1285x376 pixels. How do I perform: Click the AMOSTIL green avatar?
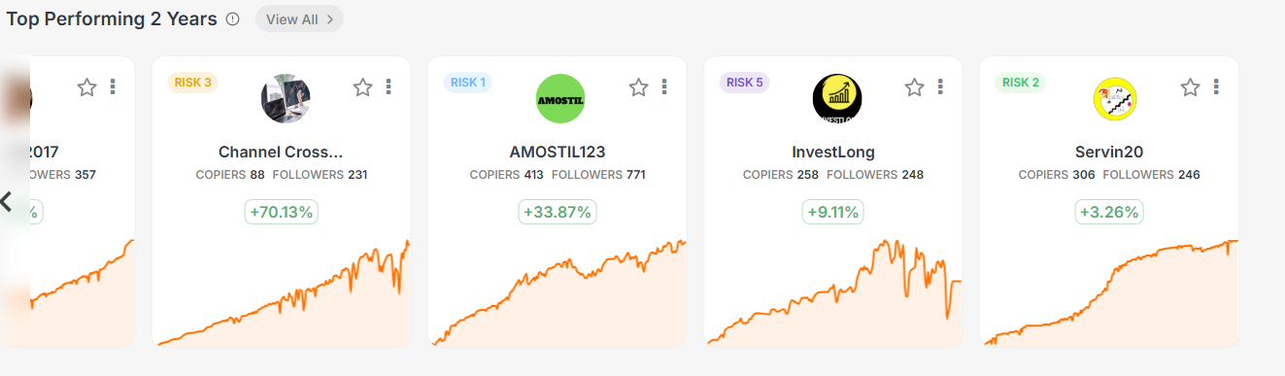(x=560, y=98)
